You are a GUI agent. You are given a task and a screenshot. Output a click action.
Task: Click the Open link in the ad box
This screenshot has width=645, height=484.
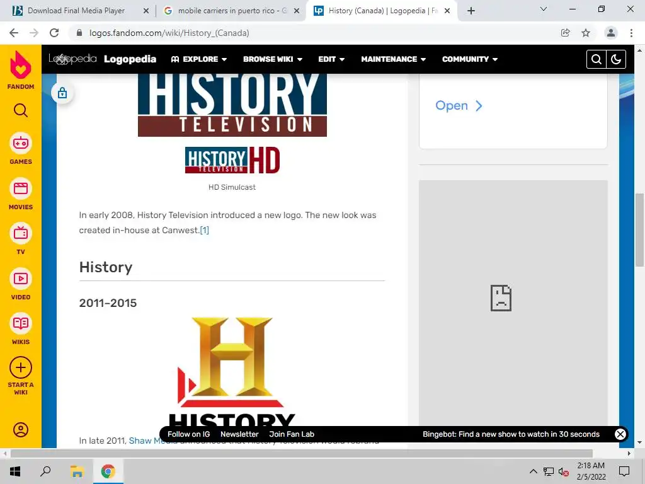coord(459,106)
